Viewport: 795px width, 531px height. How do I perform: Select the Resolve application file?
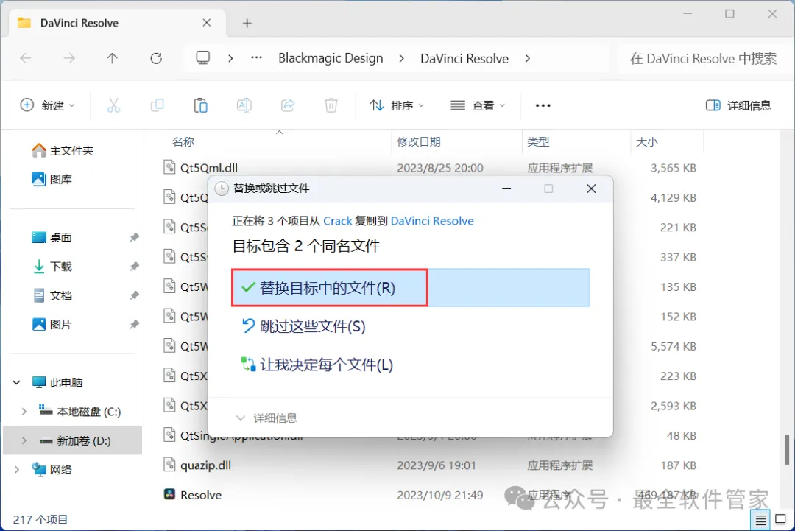[x=201, y=495]
